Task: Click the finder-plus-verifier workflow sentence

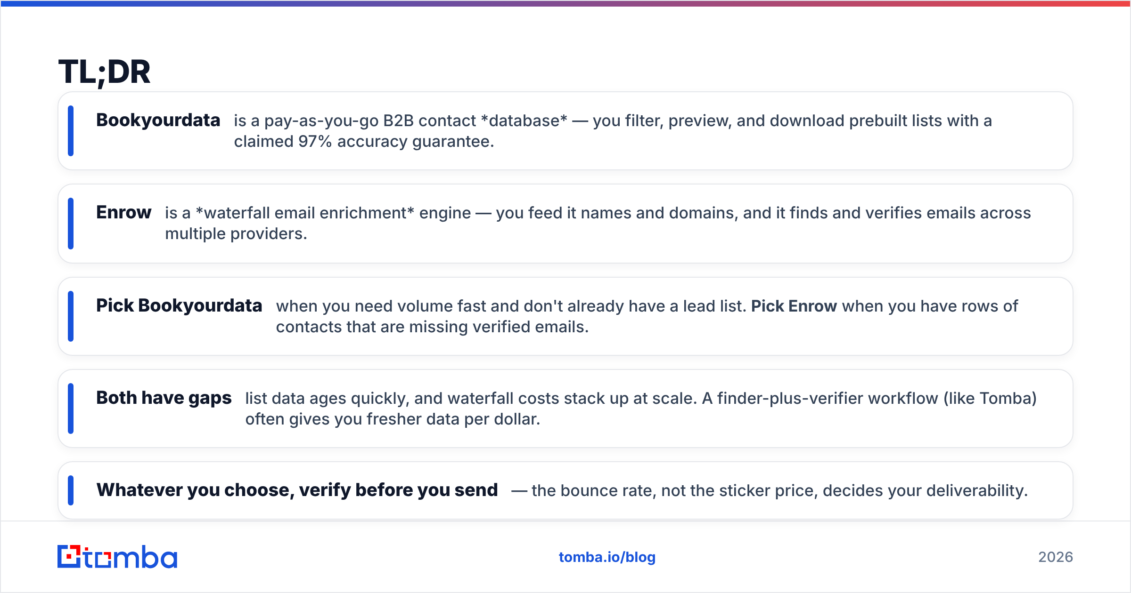Action: click(x=869, y=399)
